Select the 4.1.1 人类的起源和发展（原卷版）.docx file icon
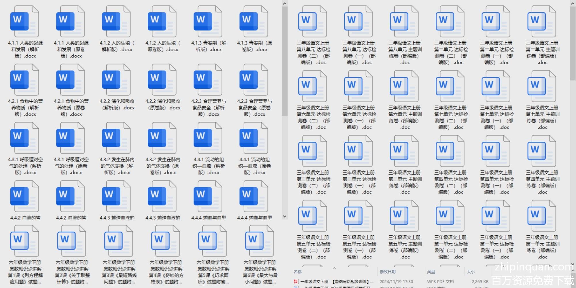 coord(71,22)
